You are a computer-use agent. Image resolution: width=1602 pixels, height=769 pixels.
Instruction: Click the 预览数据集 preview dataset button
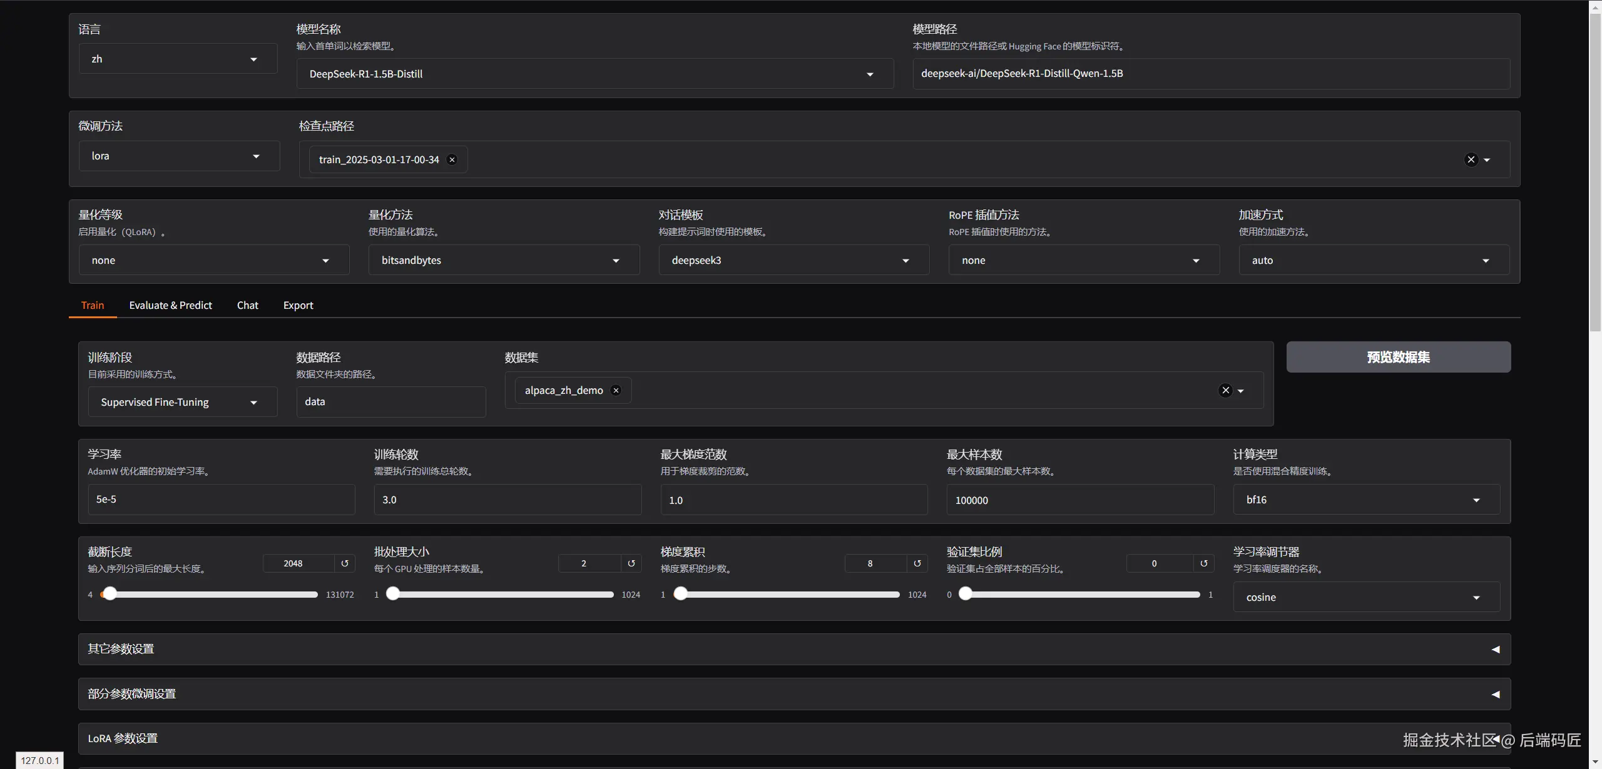(1398, 357)
